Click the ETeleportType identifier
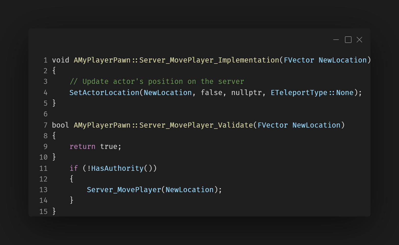The image size is (399, 245). pos(299,93)
